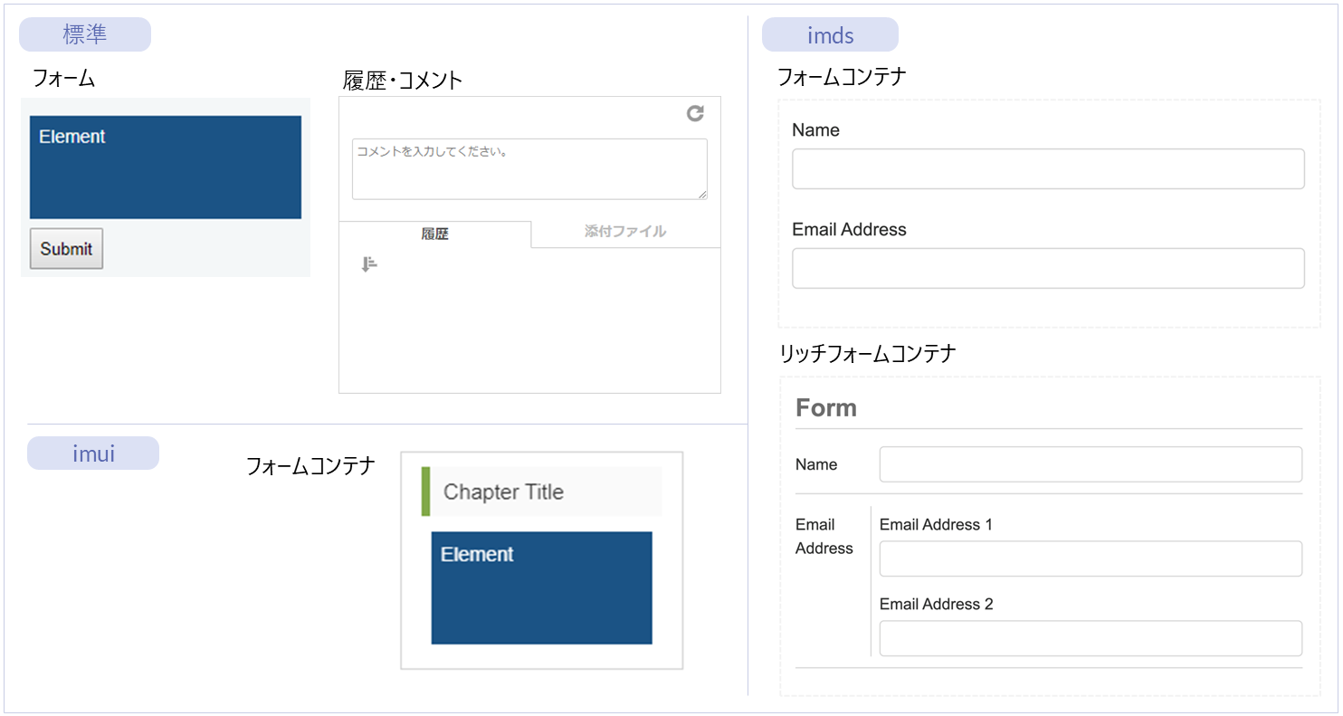Click the Name input in the imds フォームコンテナ
1343x716 pixels.
pyautogui.click(x=1048, y=169)
